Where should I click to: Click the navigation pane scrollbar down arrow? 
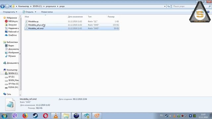click(x=20, y=95)
